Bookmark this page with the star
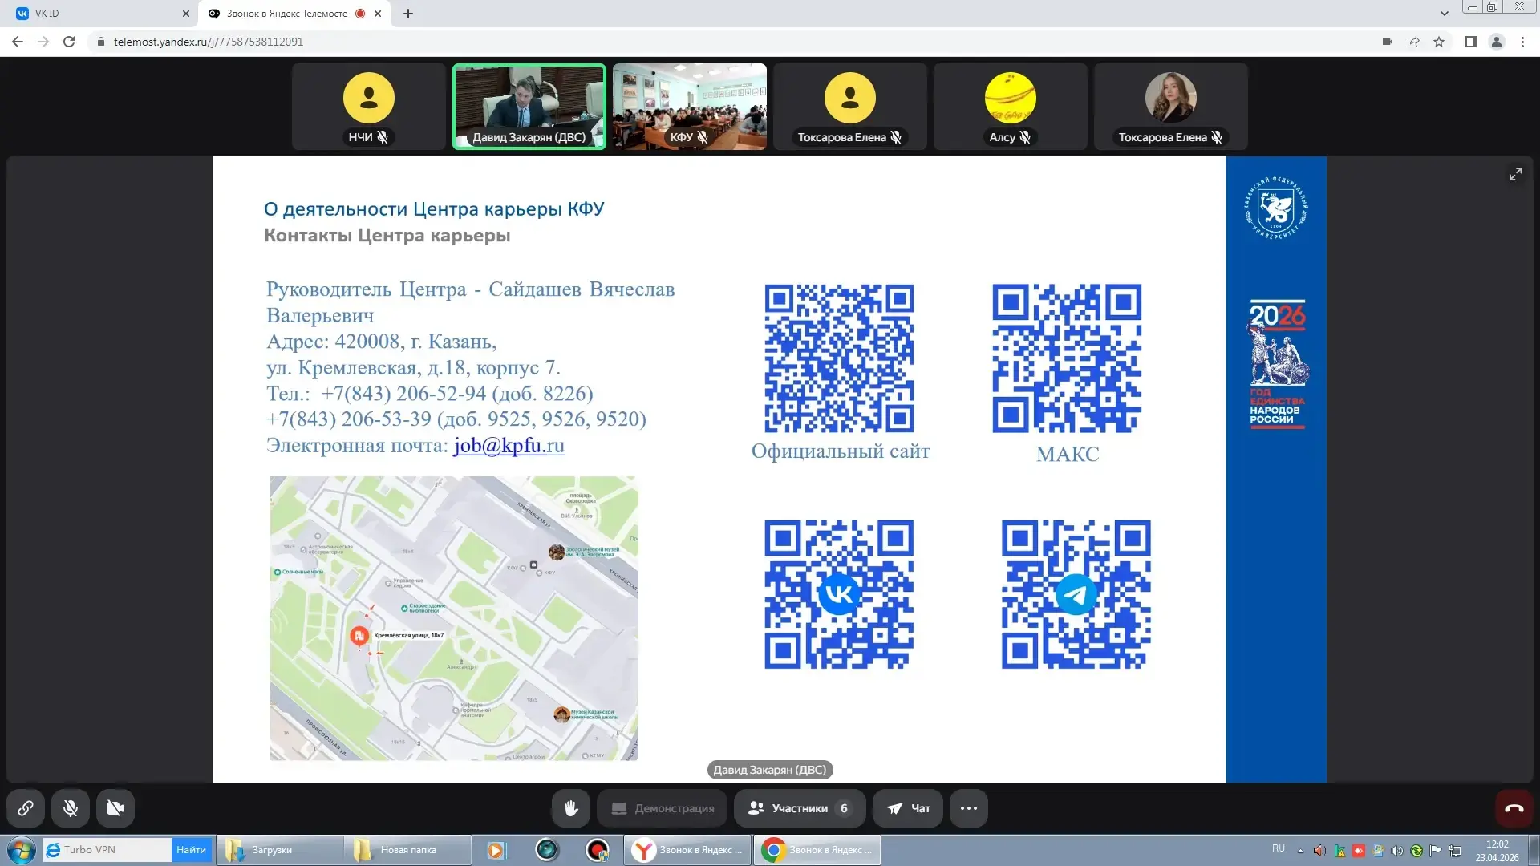Screen dimensions: 1540x866 coord(1439,42)
